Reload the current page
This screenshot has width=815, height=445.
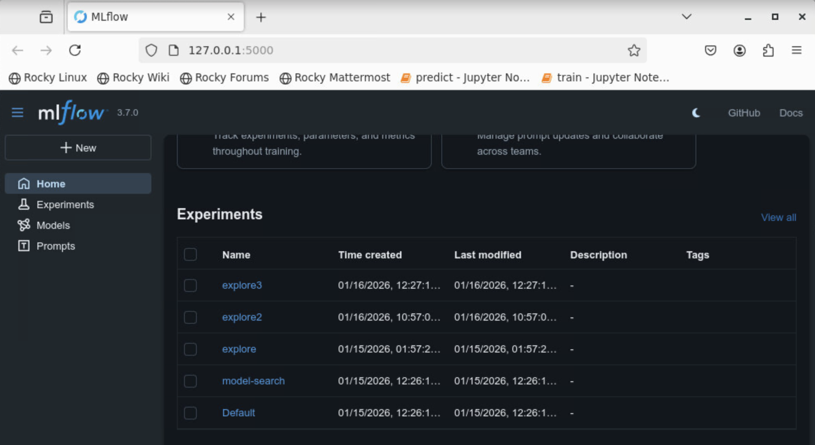pos(75,50)
